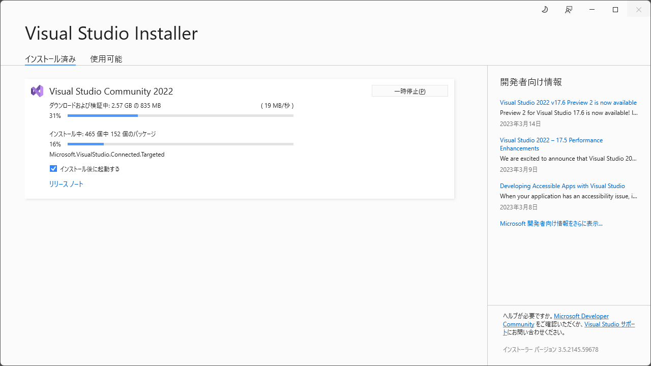This screenshot has height=366, width=651.
Task: Minimize the Visual Studio Installer window
Action: 591,9
